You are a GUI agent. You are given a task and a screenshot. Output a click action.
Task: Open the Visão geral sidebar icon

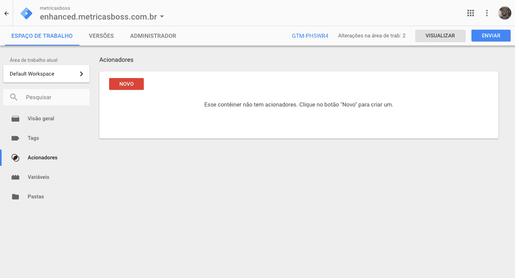tap(15, 118)
